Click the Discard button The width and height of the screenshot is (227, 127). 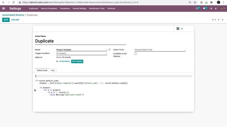15,20
